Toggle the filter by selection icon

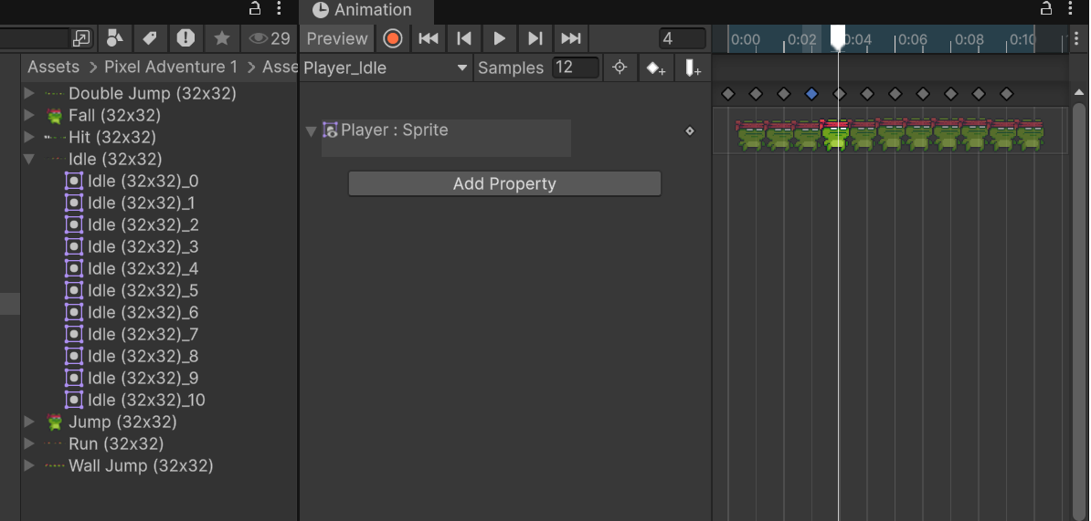(620, 68)
